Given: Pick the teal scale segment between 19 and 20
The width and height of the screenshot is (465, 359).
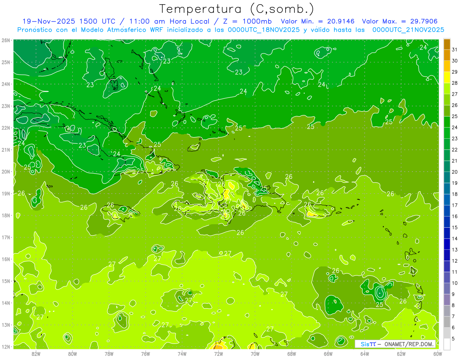Looking at the screenshot, I should click(447, 177).
